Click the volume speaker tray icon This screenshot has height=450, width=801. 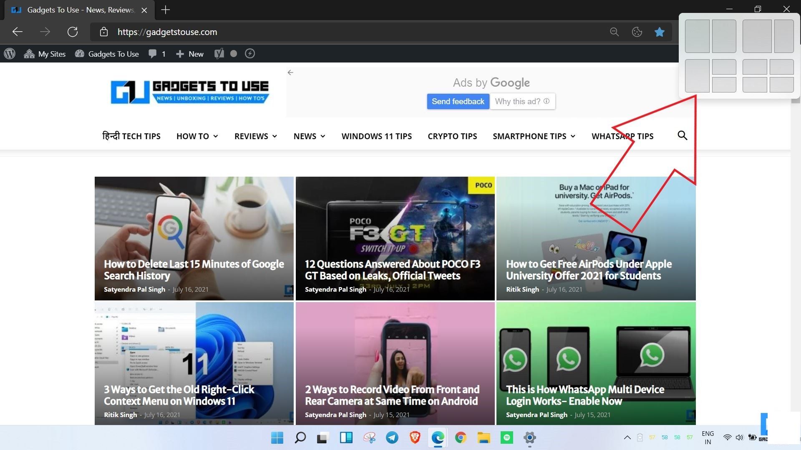(x=739, y=437)
